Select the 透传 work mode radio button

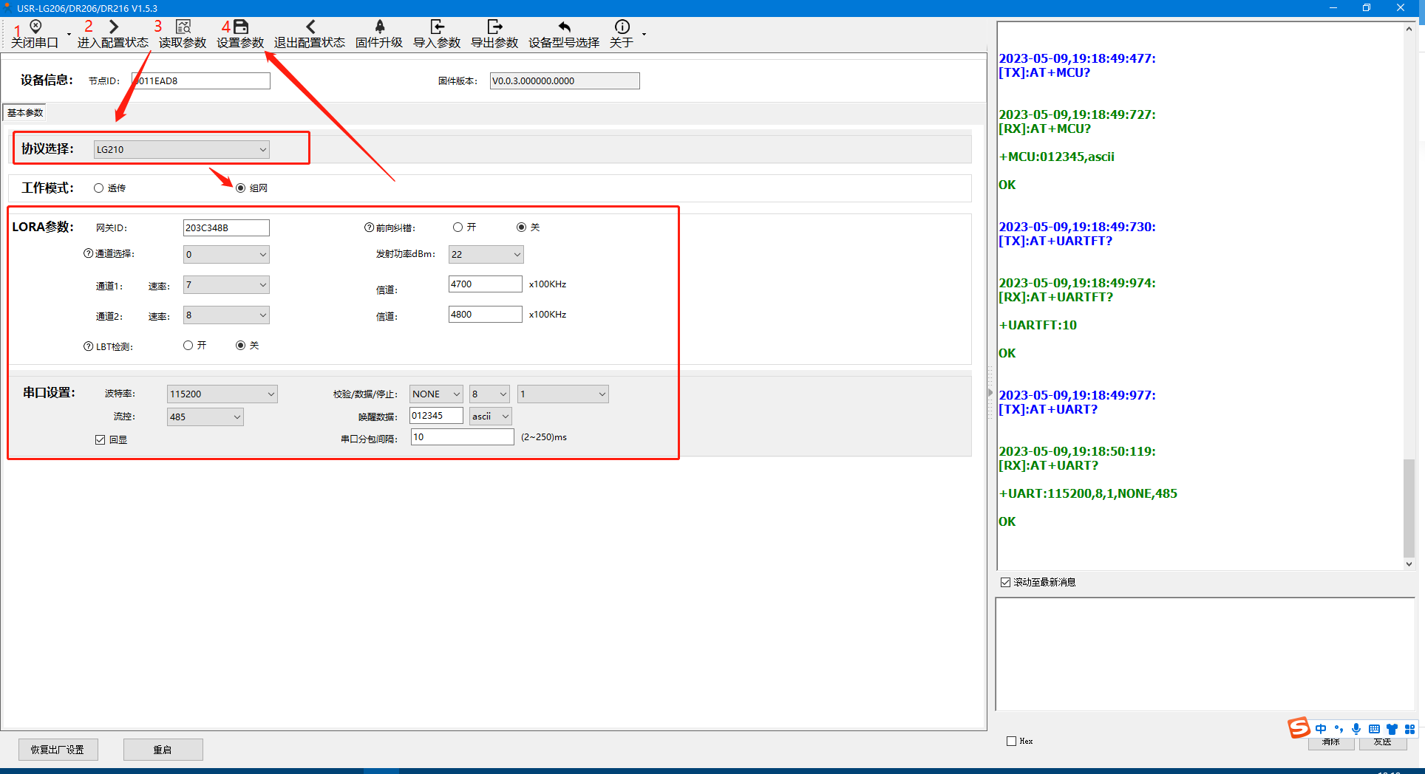(x=98, y=188)
